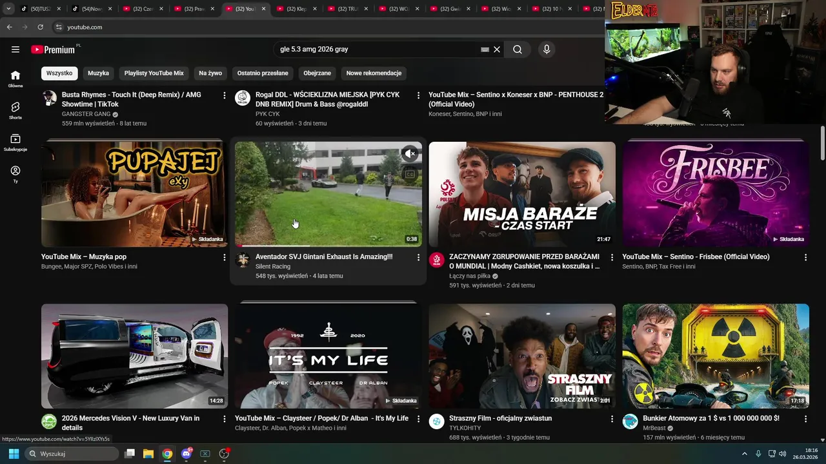Open Silent Racing channel avatar

tap(243, 260)
